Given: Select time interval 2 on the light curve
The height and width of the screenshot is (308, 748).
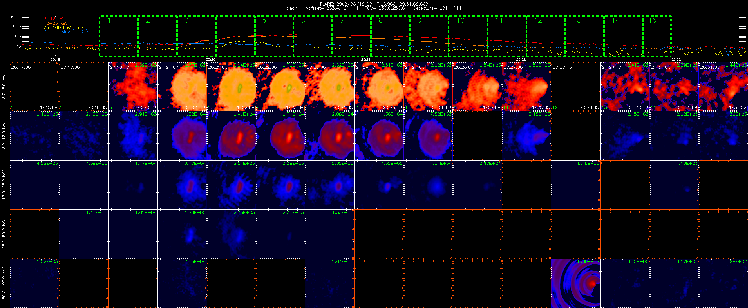Looking at the screenshot, I should tap(157, 36).
